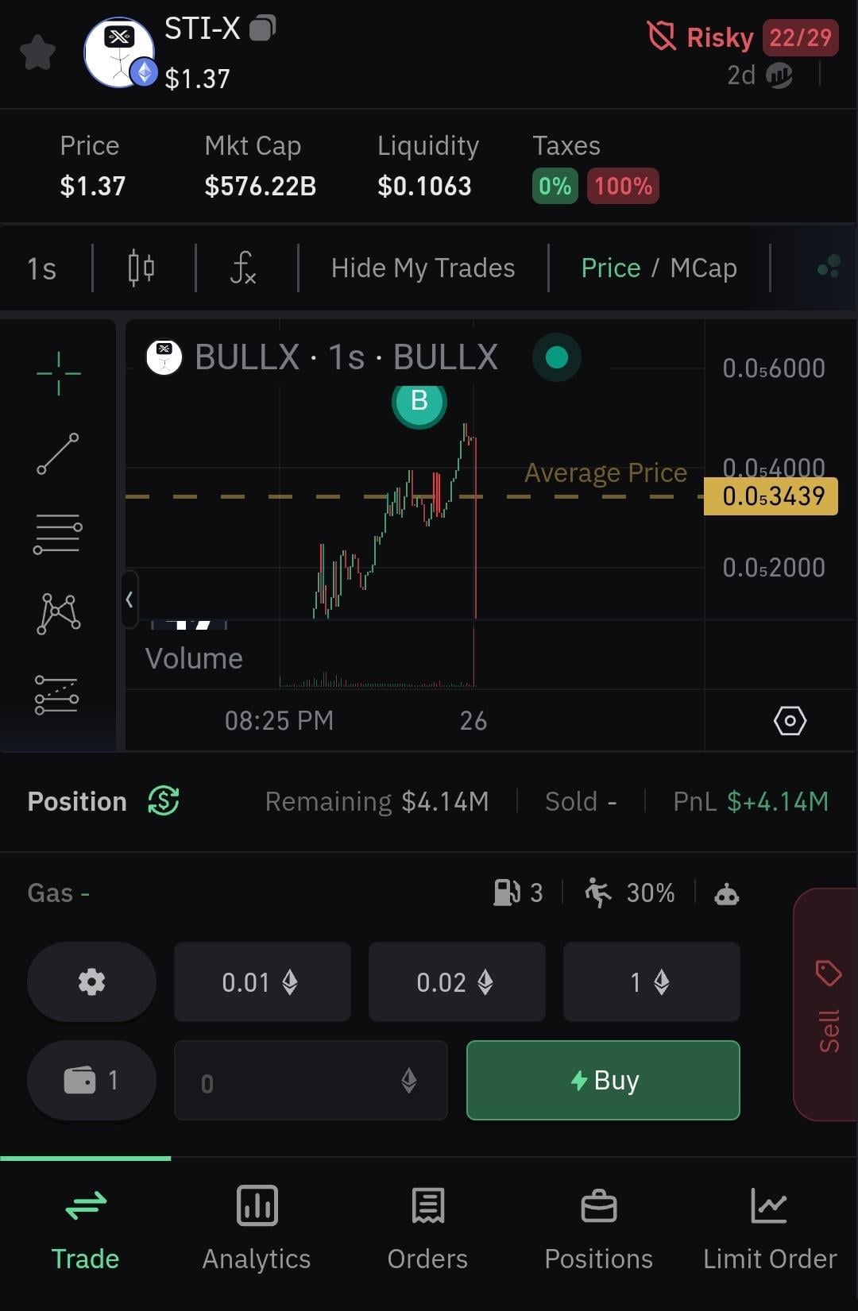
Task: Select the trend line drawing tool
Action: click(x=58, y=453)
